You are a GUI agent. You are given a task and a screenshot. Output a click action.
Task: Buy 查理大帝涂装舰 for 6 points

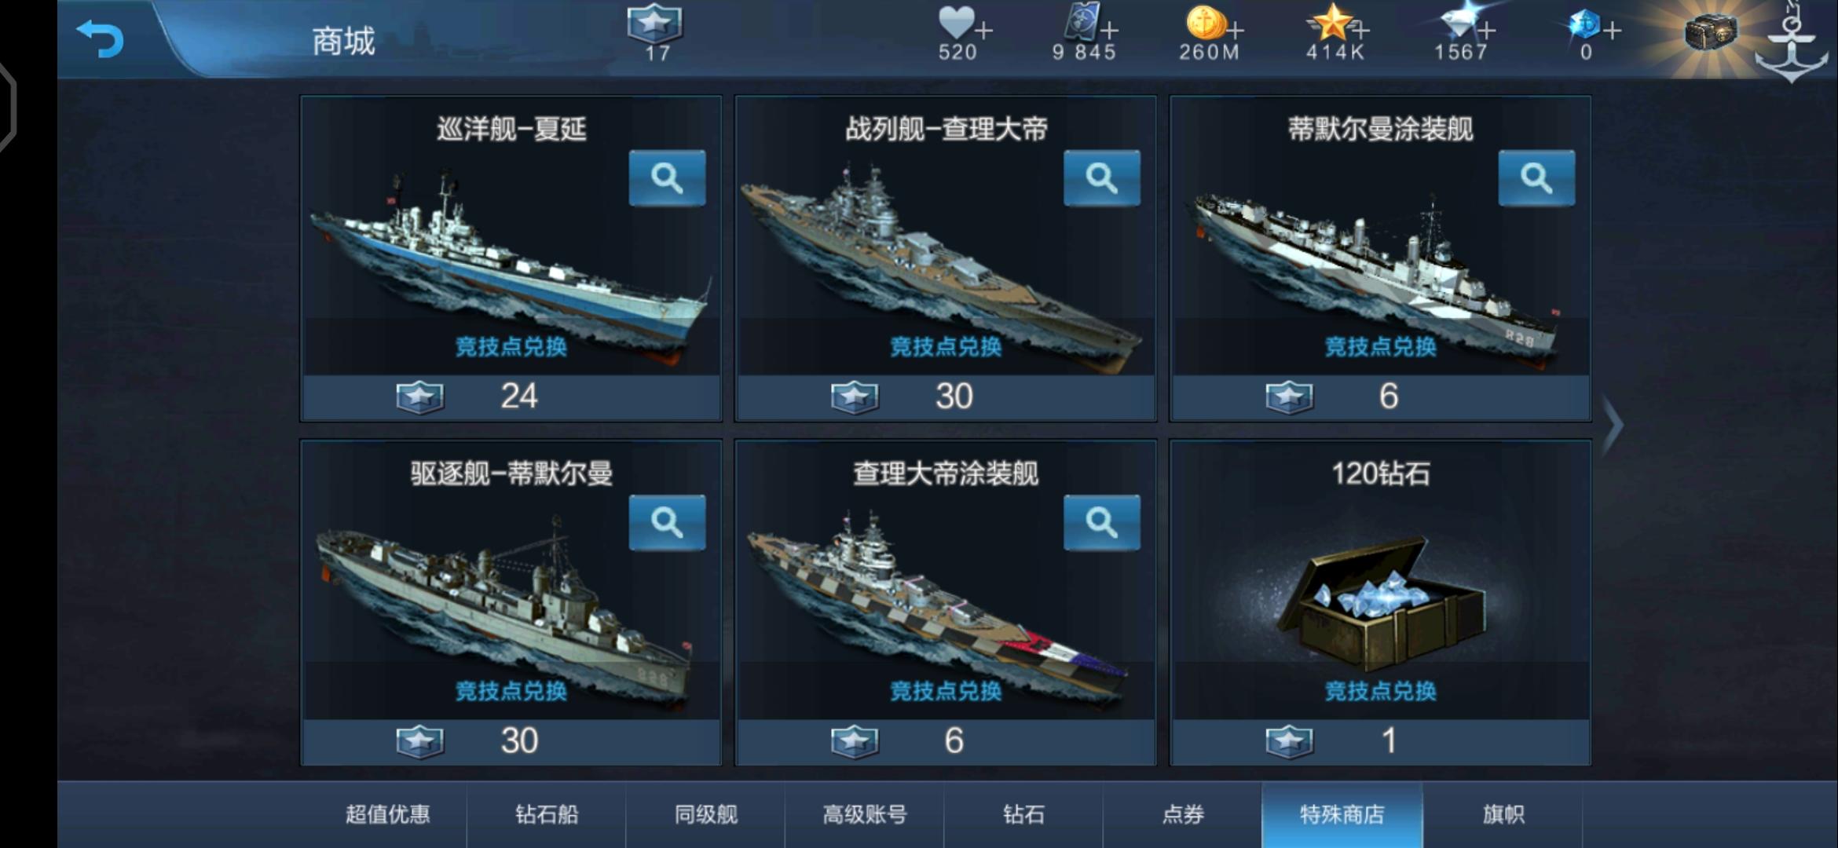[946, 740]
